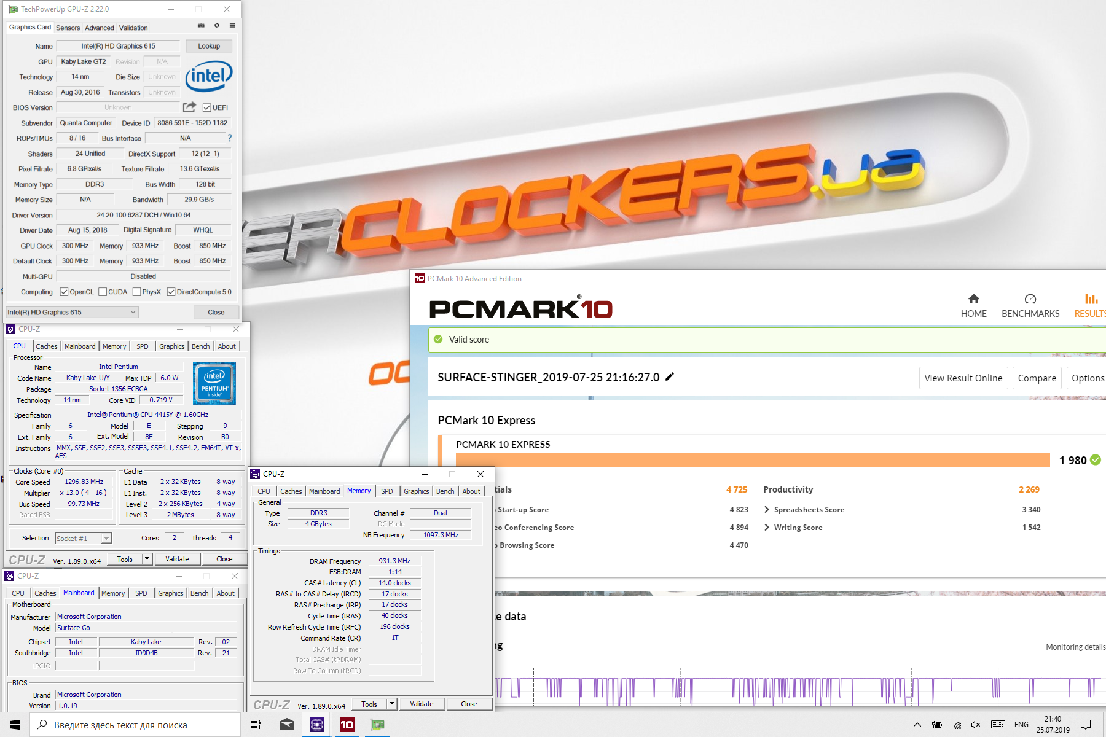Click the muted volume tray icon

976,725
